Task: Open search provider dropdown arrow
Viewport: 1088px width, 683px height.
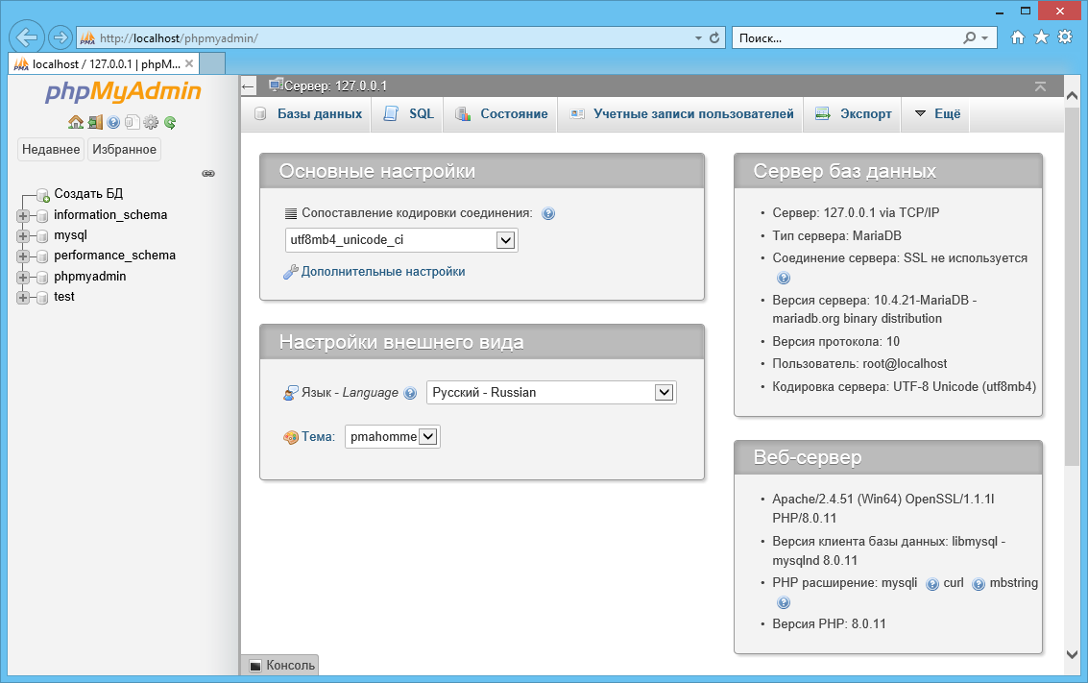Action: 984,38
